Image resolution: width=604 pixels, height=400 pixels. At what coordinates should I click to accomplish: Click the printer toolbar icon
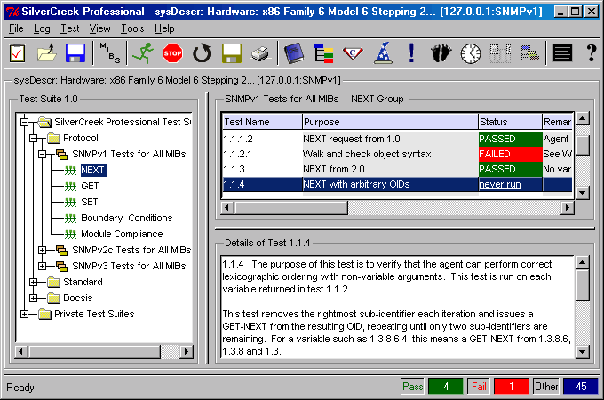(260, 54)
